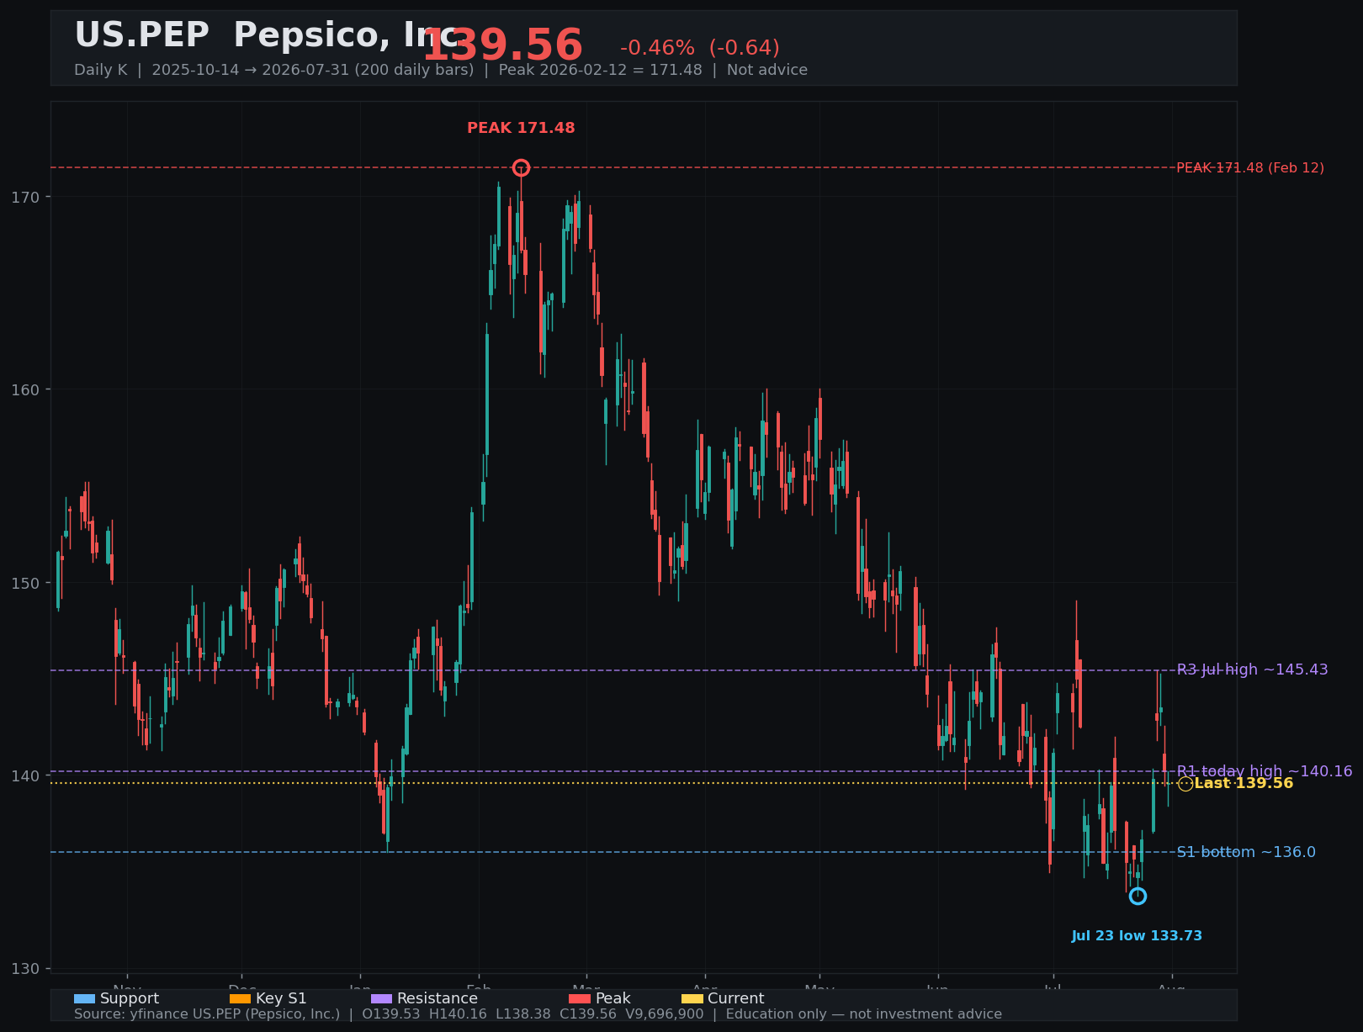This screenshot has height=1032, width=1363.
Task: Click the 'Last 139.56' price label
Action: pos(1244,784)
